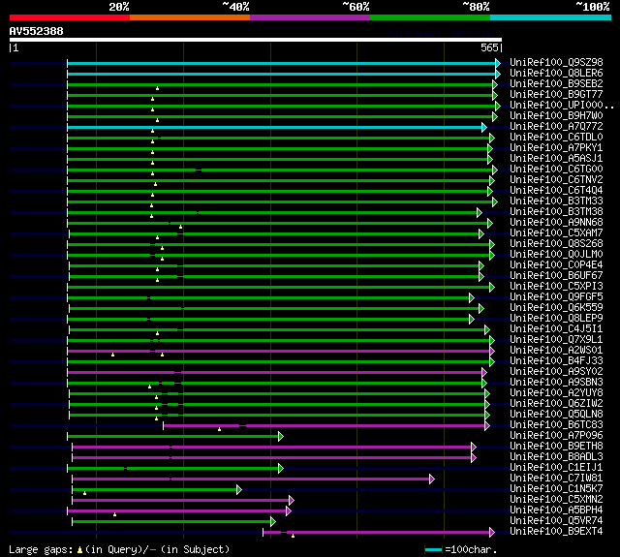620x557 pixels.
Task: Open hit UniRef100_A7Q772
Action: coord(556,127)
